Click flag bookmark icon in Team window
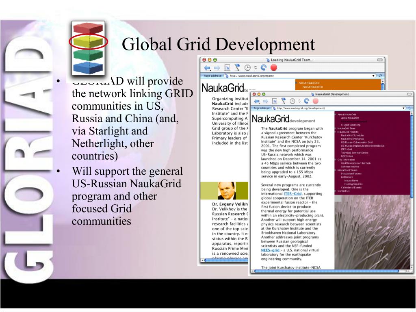This screenshot has height=312, width=416. coord(237,68)
